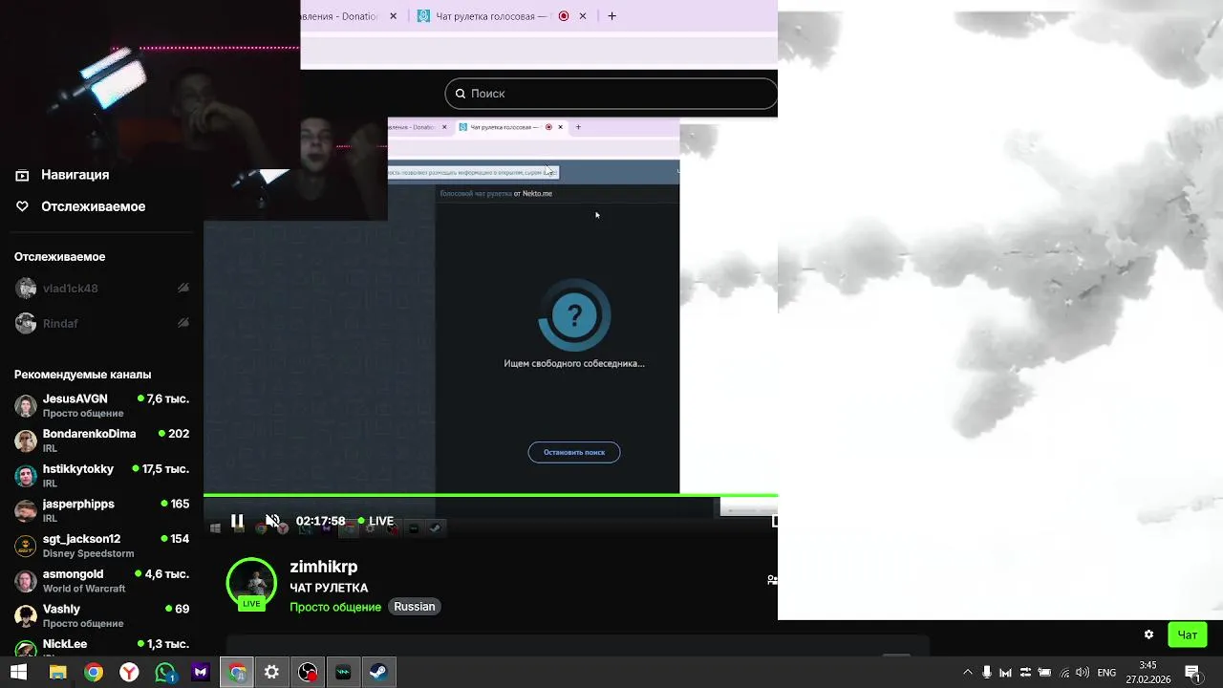Open File Explorer from taskbar
The height and width of the screenshot is (688, 1223).
pyautogui.click(x=57, y=673)
